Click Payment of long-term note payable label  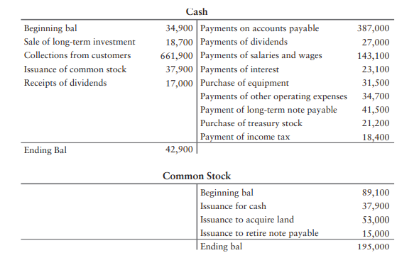[x=268, y=110]
